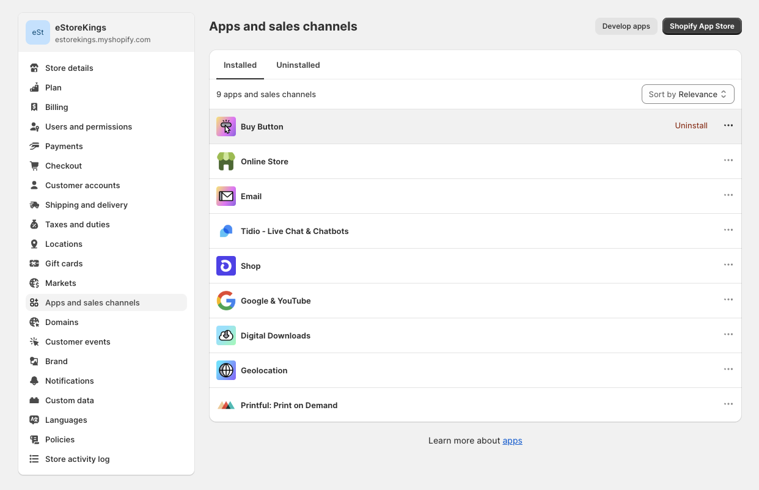
Task: Go to Payments settings
Action: pyautogui.click(x=64, y=146)
